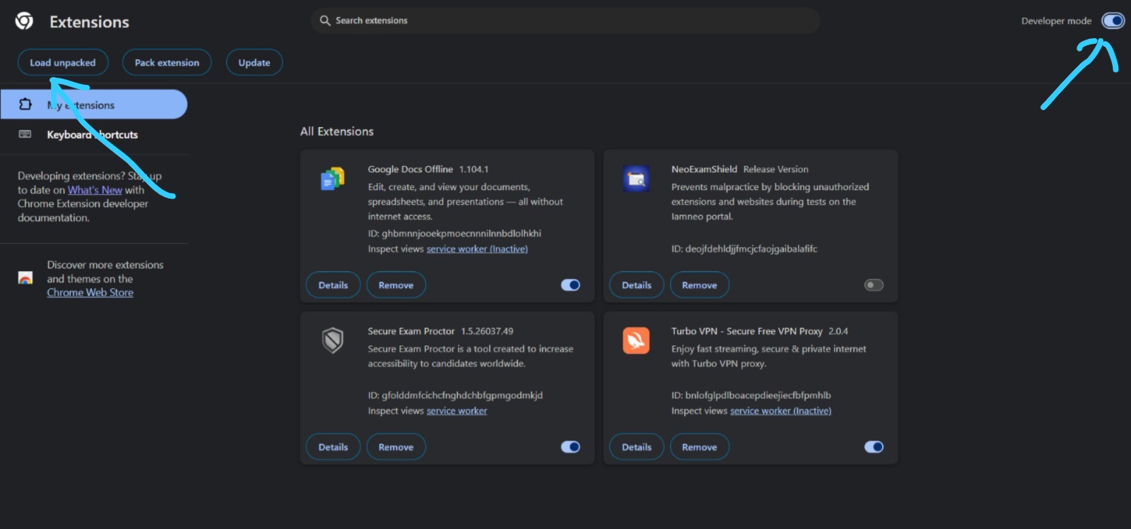Click the magnifier icon in search bar
Image resolution: width=1131 pixels, height=529 pixels.
(325, 20)
